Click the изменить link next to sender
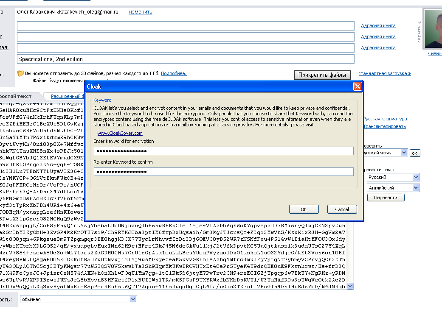Screen dimensions: 442x312 point(141,12)
